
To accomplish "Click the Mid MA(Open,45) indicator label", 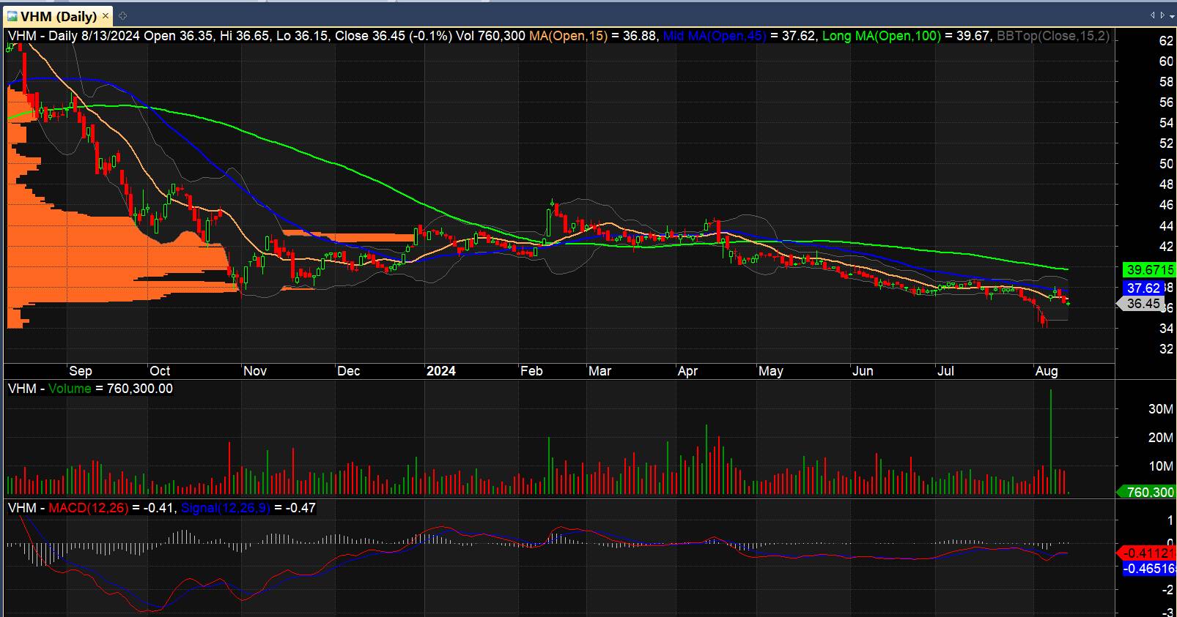I will [715, 36].
